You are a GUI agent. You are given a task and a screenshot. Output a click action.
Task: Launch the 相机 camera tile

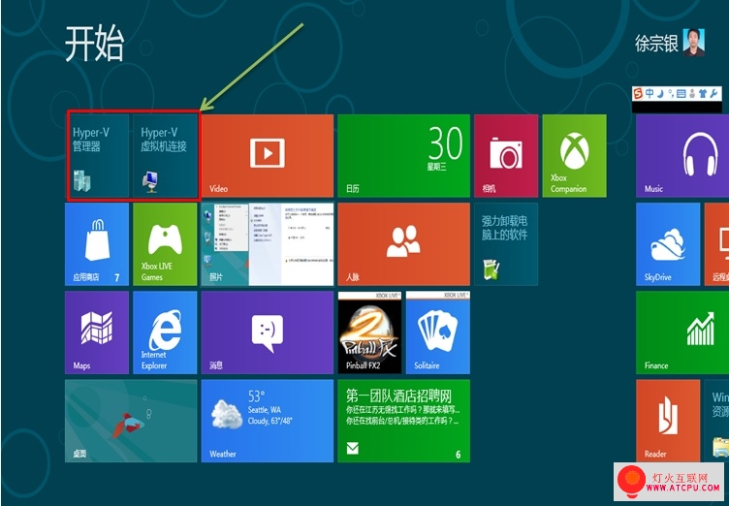coord(506,156)
